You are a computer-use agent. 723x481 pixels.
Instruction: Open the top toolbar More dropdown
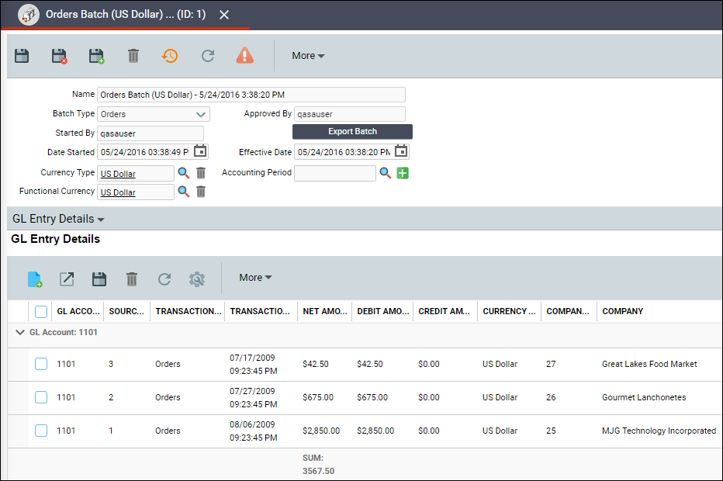(308, 56)
